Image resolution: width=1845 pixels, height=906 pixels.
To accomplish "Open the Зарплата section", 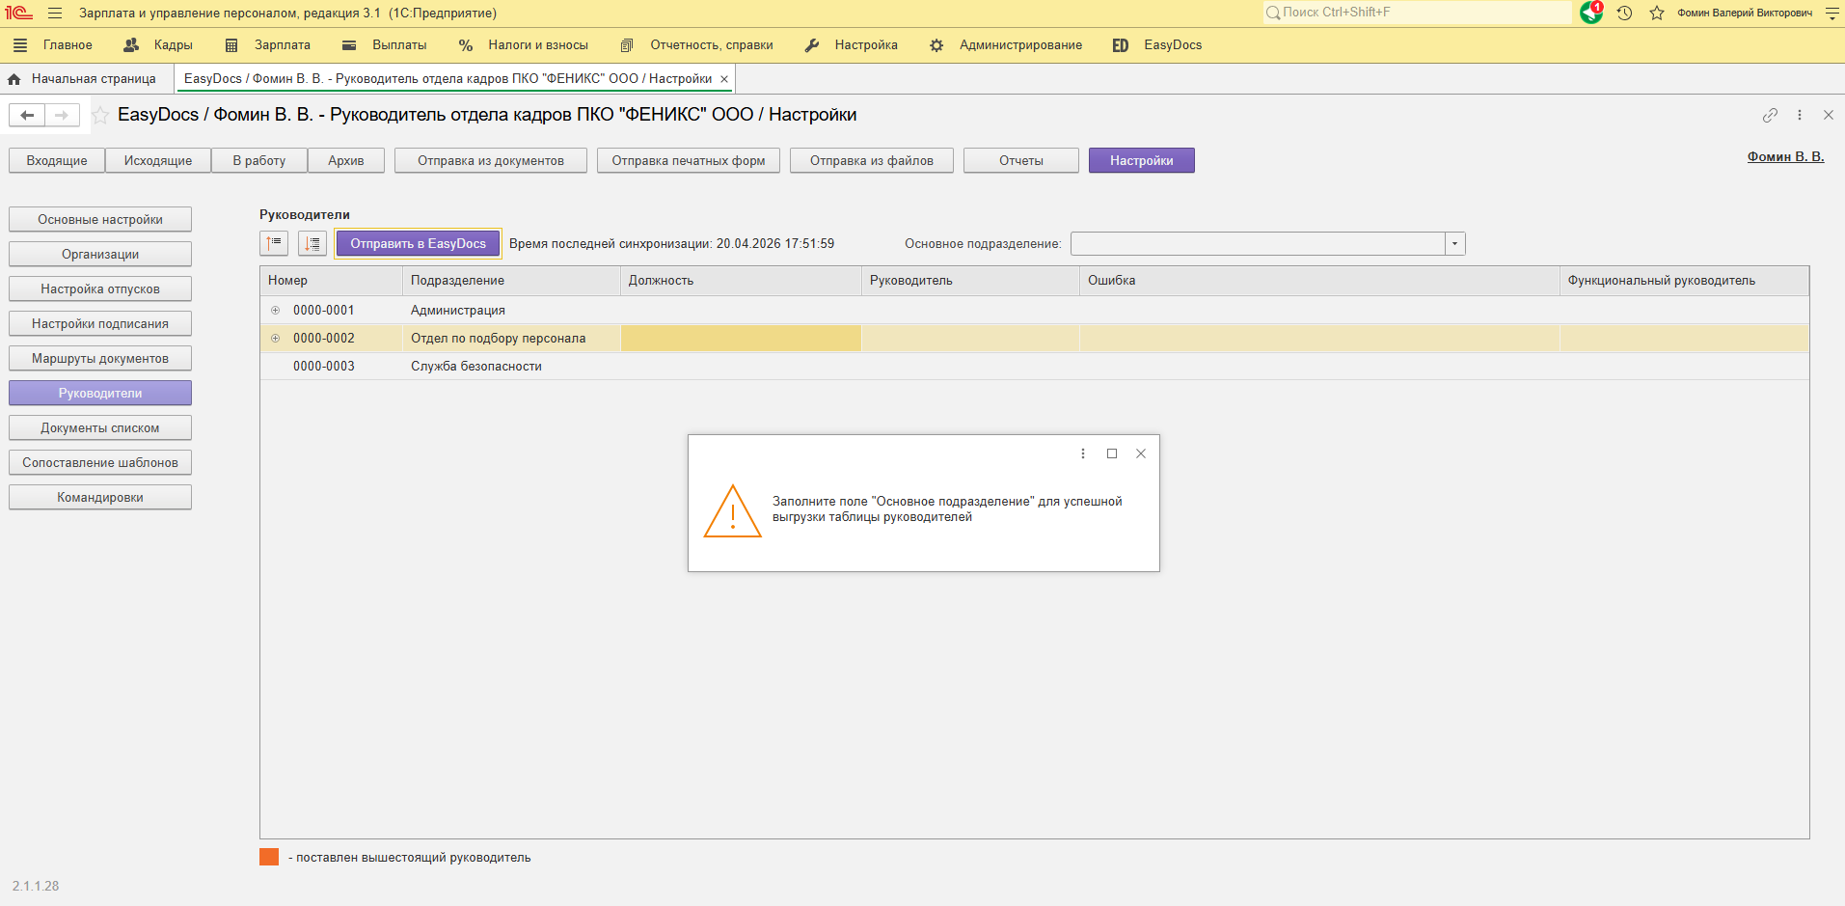I will tap(283, 45).
